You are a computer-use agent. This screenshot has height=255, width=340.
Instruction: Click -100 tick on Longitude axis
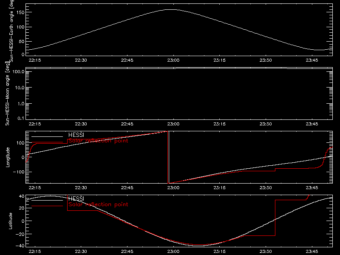point(19,172)
